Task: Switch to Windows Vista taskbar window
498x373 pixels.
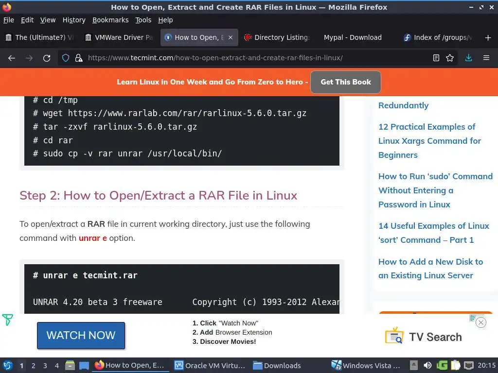Action: click(x=366, y=365)
